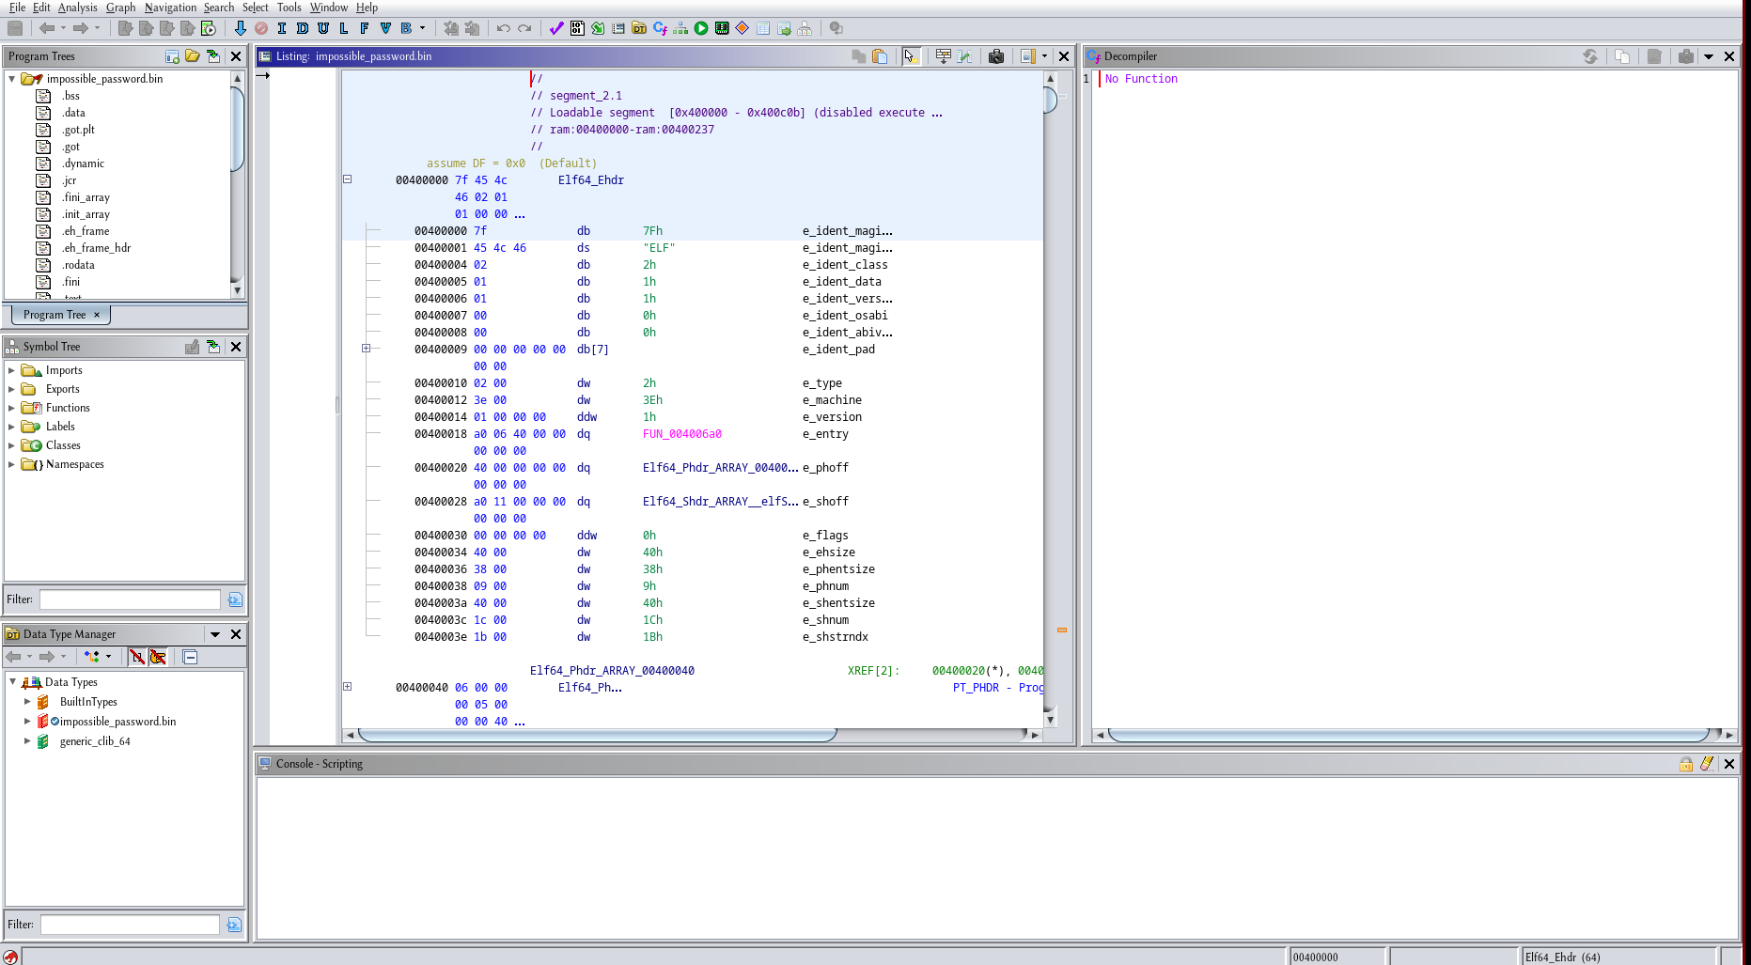The image size is (1751, 965).
Task: Follow the FUN_004006a0 entry reference
Action: pos(681,434)
